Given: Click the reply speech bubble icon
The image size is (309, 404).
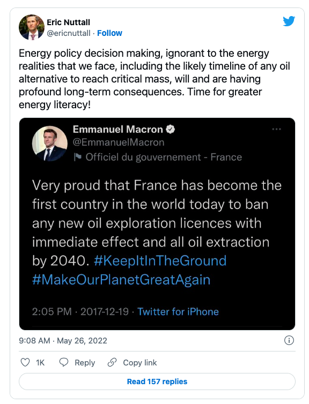Looking at the screenshot, I should pyautogui.click(x=64, y=362).
